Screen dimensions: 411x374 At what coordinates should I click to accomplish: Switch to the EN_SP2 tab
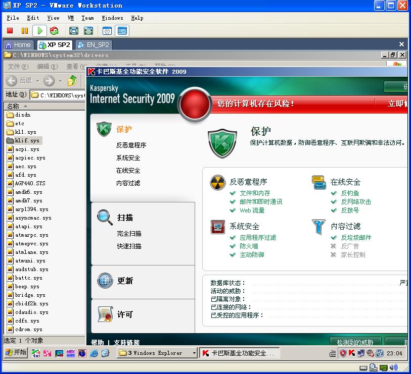[x=94, y=45]
